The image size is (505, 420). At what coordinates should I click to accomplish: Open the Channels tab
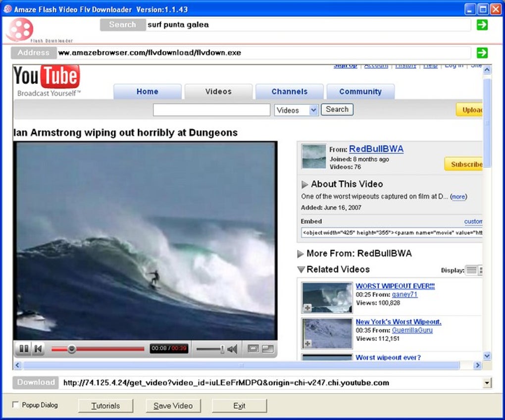pyautogui.click(x=290, y=92)
